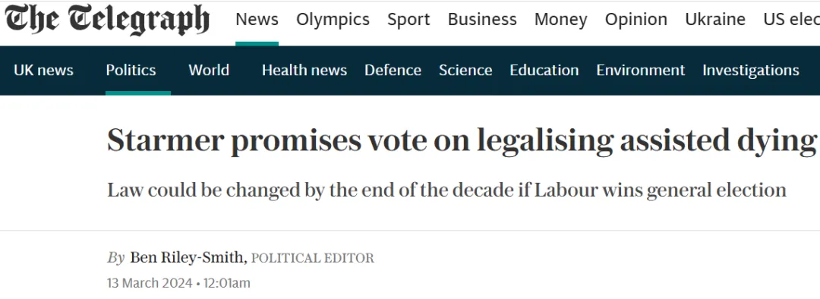Open the Defence sub-section

coord(393,70)
